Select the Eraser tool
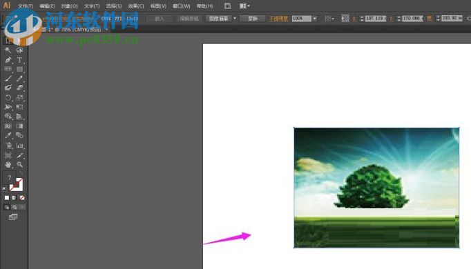 pos(19,88)
